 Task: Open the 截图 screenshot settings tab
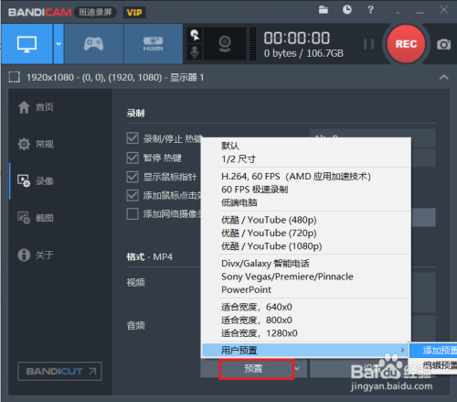[x=36, y=218]
